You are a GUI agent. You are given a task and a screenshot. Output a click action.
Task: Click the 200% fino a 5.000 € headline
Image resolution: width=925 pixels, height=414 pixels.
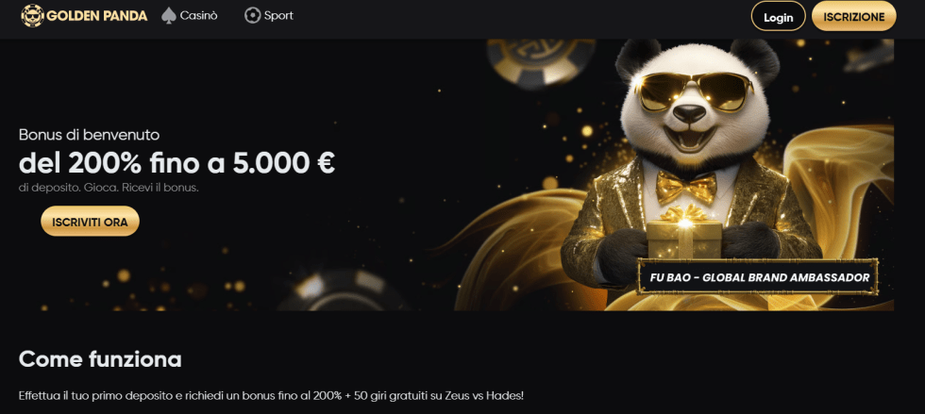pyautogui.click(x=177, y=163)
